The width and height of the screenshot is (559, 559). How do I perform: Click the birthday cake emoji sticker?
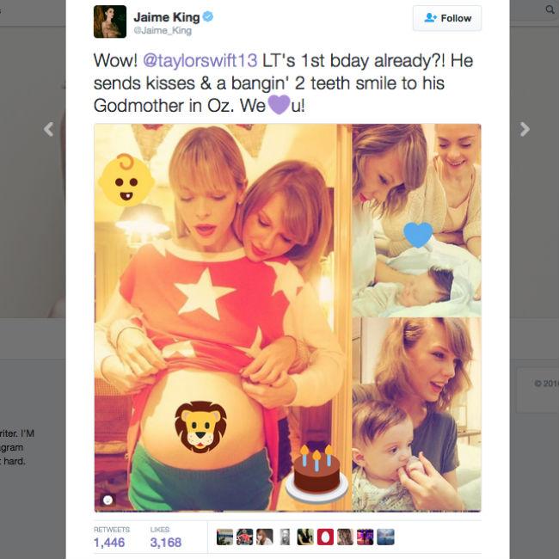pyautogui.click(x=316, y=474)
